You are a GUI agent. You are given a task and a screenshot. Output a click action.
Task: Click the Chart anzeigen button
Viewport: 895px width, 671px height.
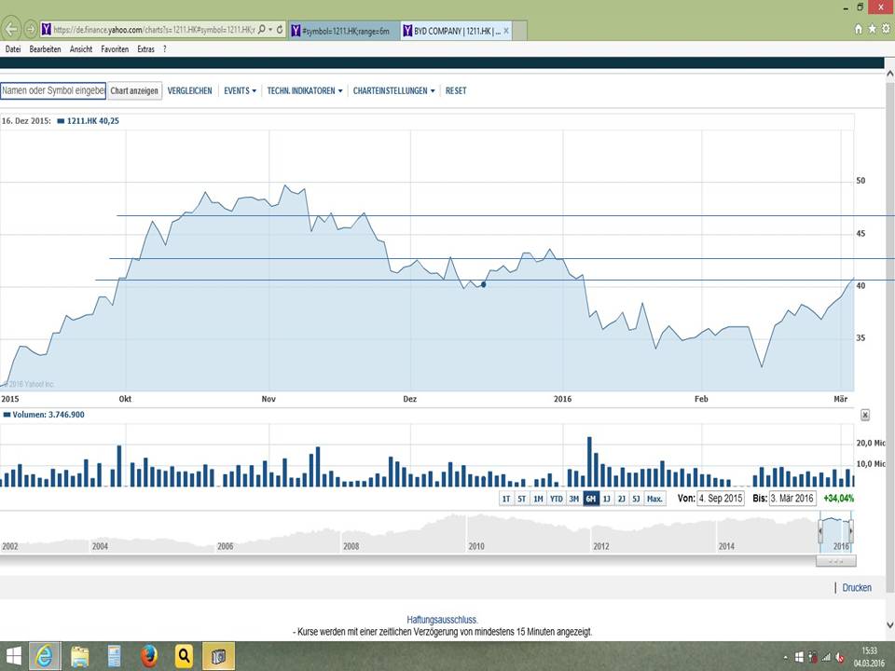pyautogui.click(x=134, y=90)
